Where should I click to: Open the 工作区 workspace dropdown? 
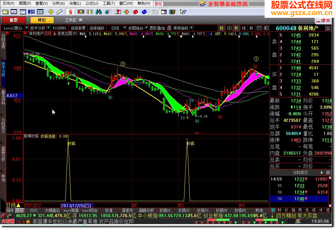click(80, 20)
